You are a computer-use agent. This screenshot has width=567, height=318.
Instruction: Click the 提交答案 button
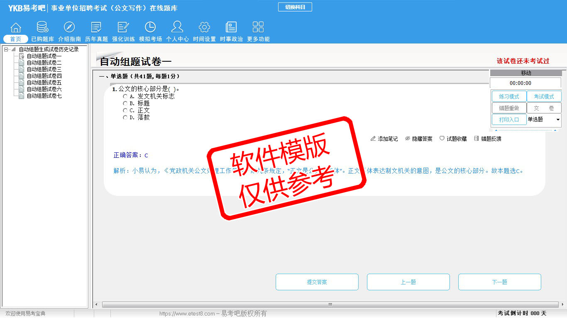317,282
